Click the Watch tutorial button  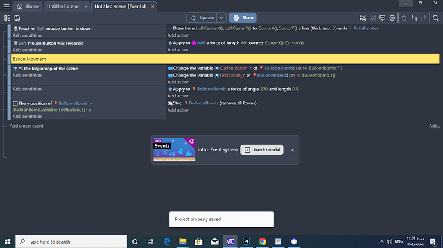262,150
